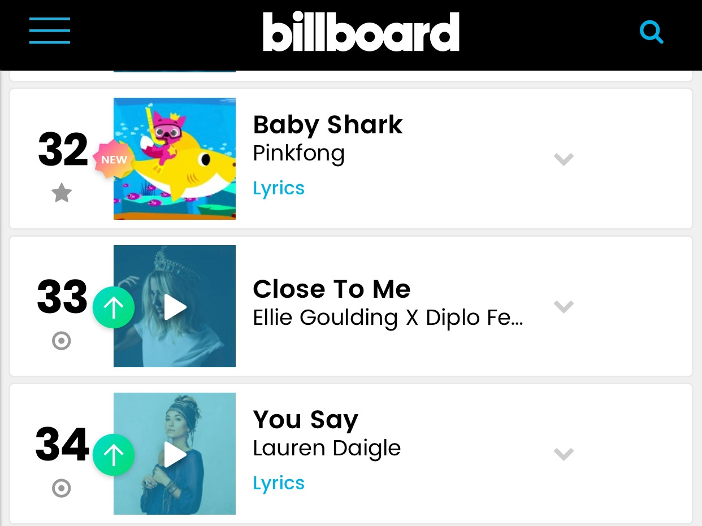Viewport: 702px width, 526px height.
Task: Play Close To Me preview
Action: pyautogui.click(x=176, y=307)
